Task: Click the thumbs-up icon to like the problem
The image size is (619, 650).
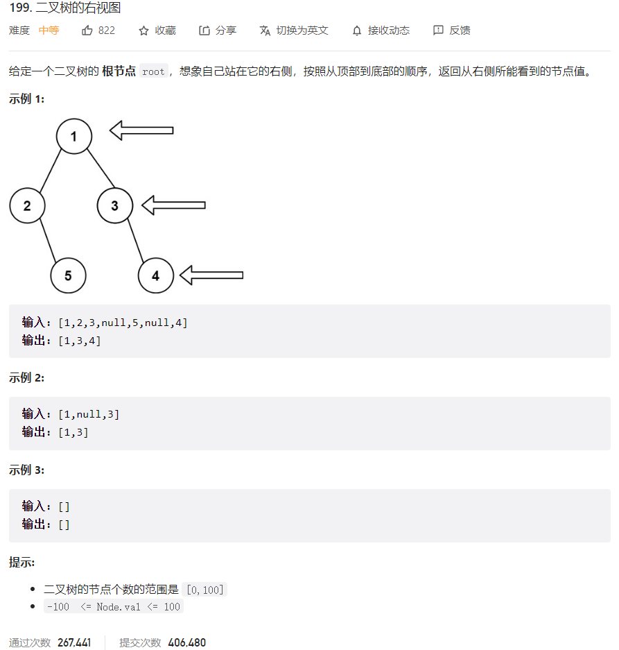Action: coord(87,31)
